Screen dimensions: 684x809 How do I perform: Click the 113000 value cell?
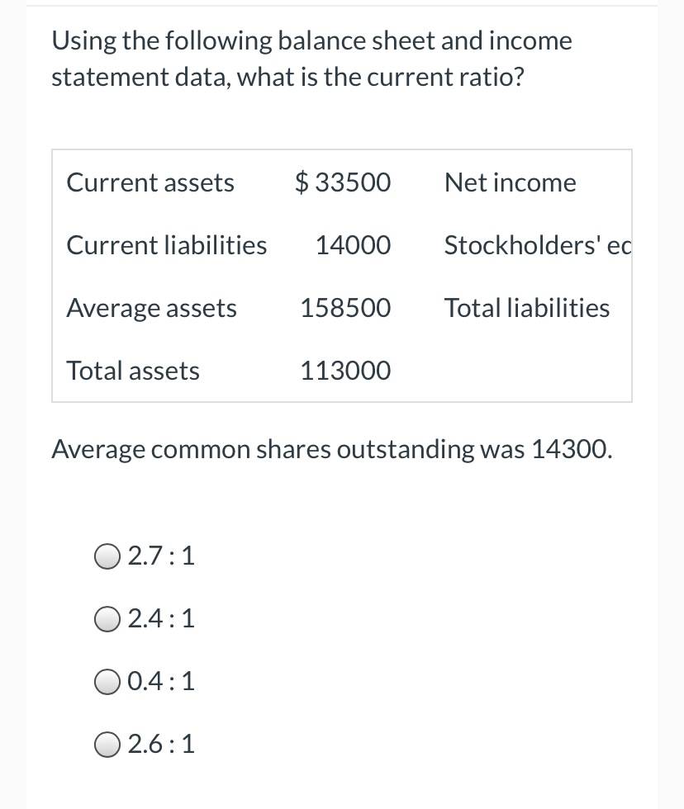[x=346, y=371]
